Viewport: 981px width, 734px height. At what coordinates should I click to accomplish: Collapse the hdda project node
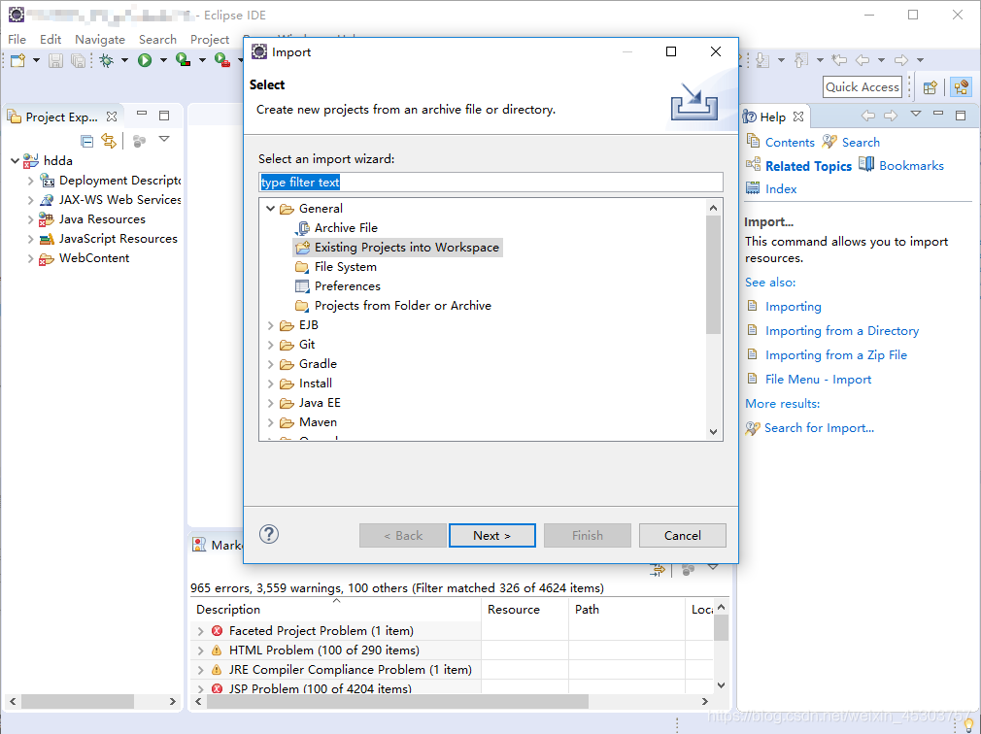[x=15, y=160]
